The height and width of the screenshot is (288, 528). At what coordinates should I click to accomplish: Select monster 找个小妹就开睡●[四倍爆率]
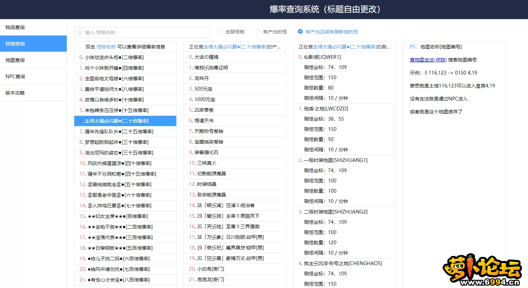pyautogui.click(x=125, y=68)
